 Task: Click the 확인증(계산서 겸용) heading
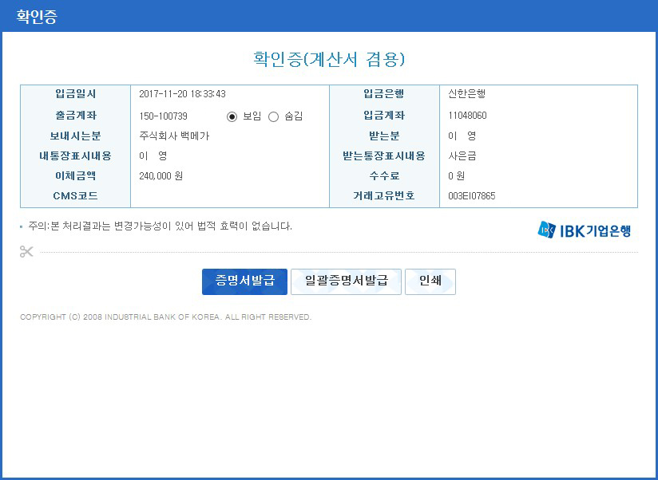(329, 59)
